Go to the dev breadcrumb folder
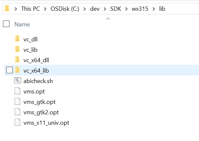 pyautogui.click(x=95, y=9)
